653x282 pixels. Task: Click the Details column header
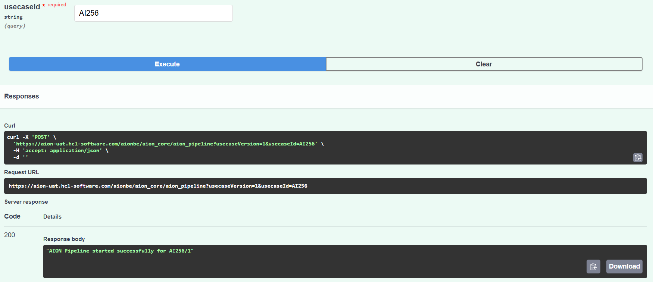tap(52, 217)
